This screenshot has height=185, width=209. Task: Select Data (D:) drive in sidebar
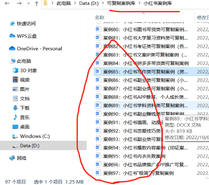tap(30, 146)
